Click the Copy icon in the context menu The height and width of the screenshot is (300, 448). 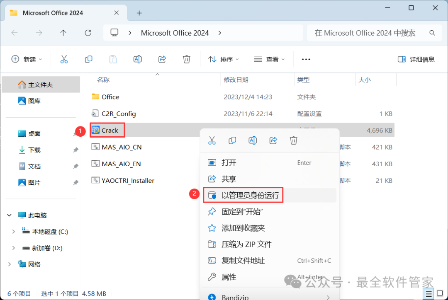[x=232, y=140]
